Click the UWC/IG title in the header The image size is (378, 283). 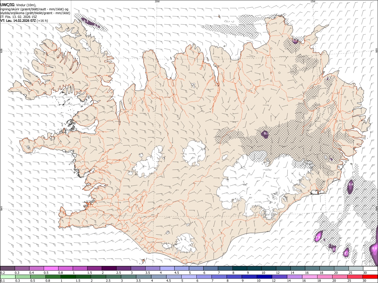(7, 5)
